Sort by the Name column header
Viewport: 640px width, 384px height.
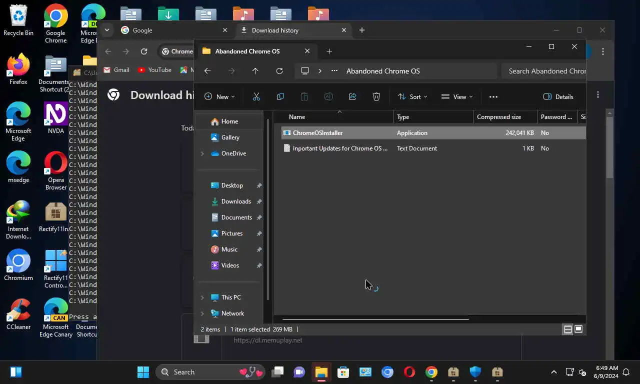tap(337, 117)
